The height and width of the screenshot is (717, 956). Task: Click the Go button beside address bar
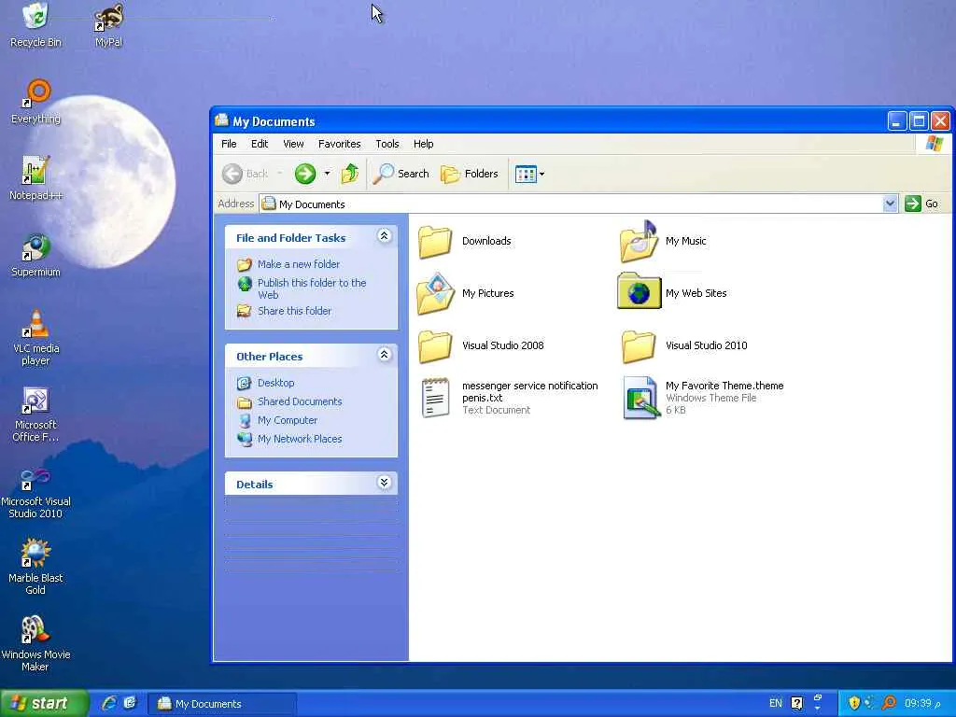tap(921, 204)
